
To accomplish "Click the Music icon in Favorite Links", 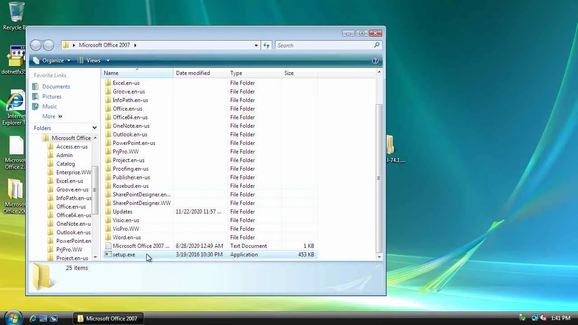I will point(36,107).
